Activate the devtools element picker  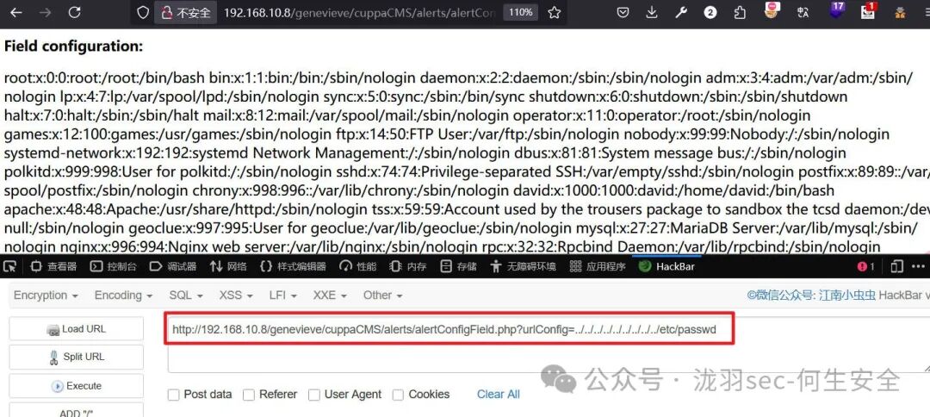[x=11, y=266]
